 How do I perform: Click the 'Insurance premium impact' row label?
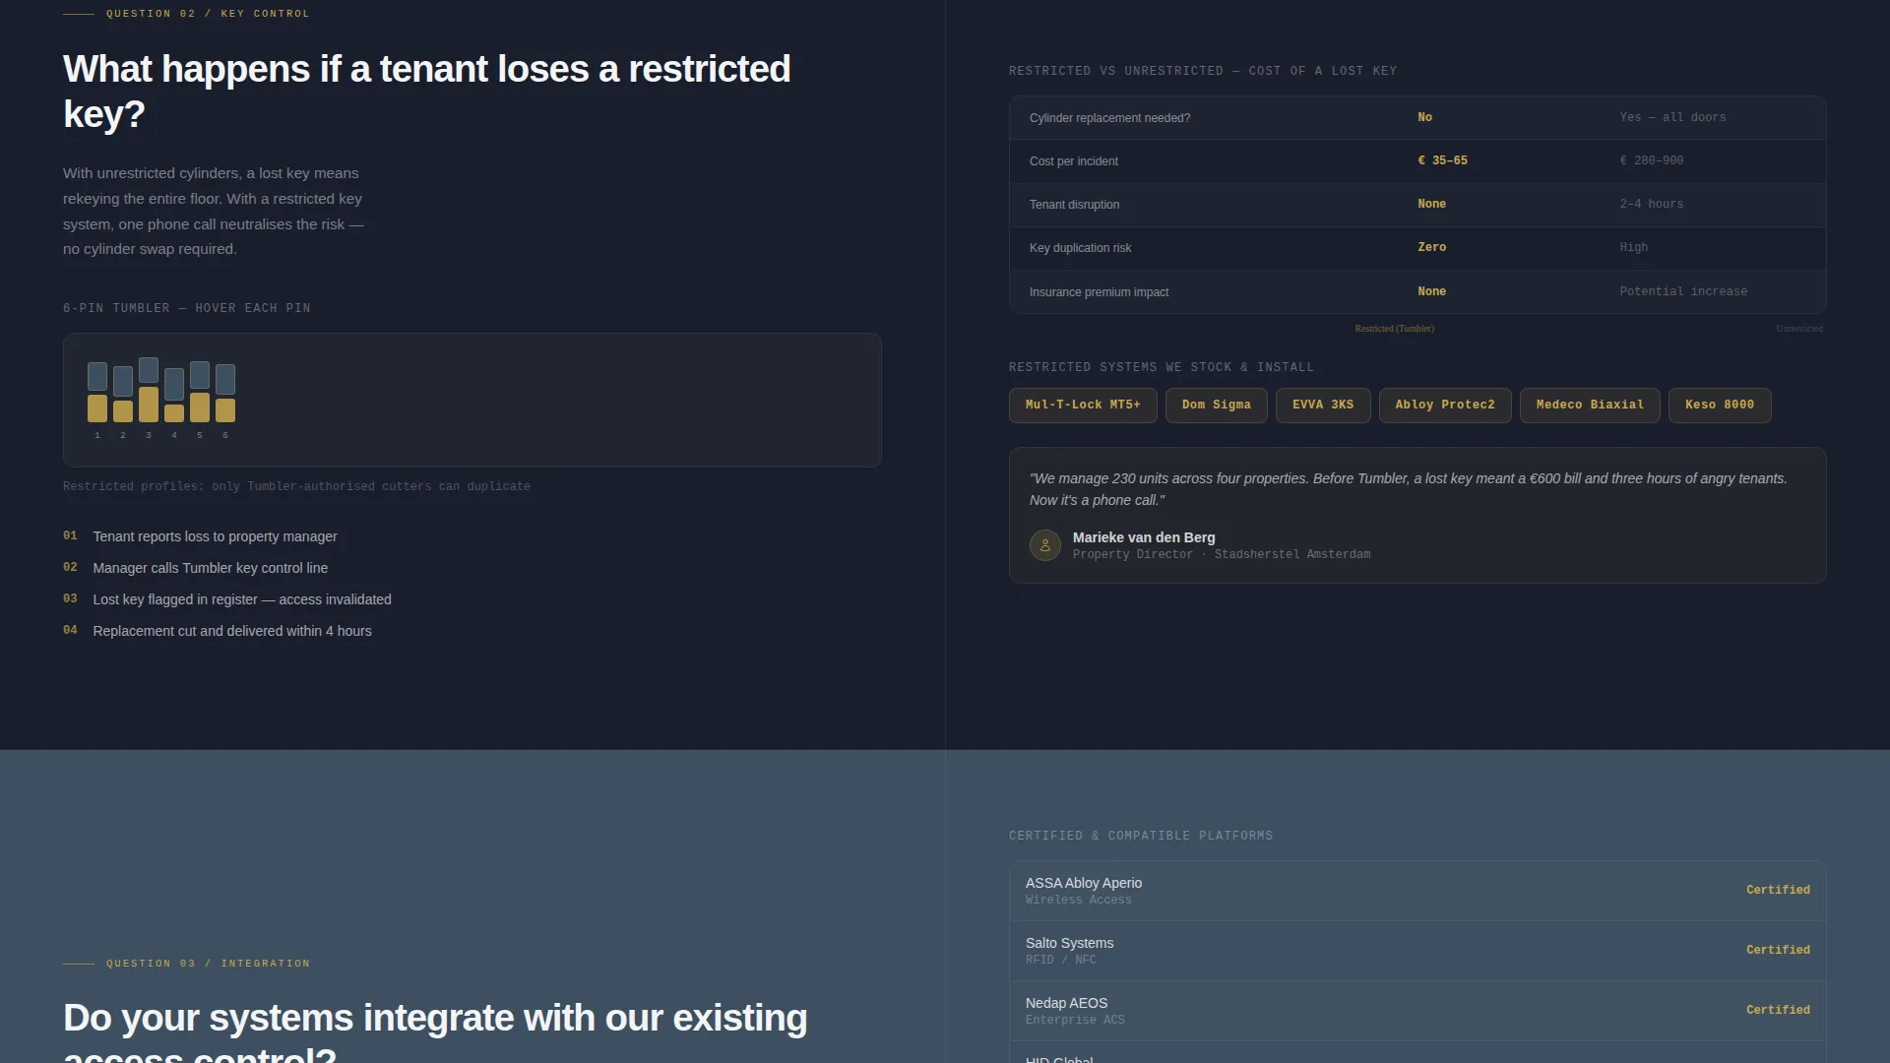pyautogui.click(x=1099, y=292)
